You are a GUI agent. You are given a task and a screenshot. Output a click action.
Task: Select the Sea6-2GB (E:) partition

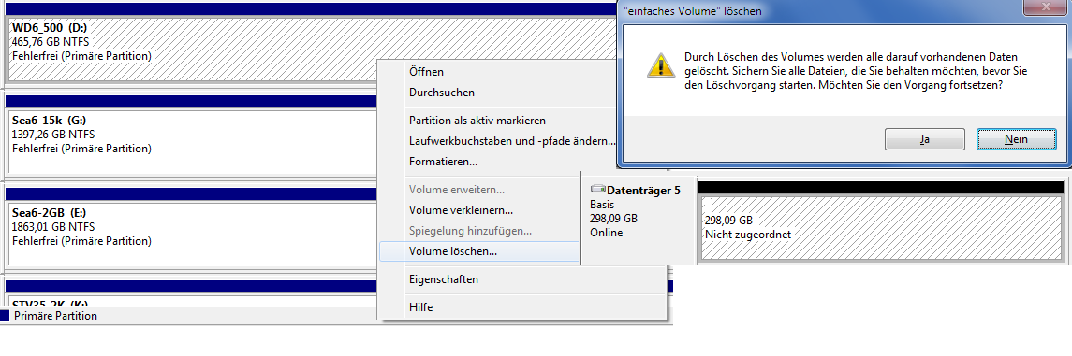point(191,233)
